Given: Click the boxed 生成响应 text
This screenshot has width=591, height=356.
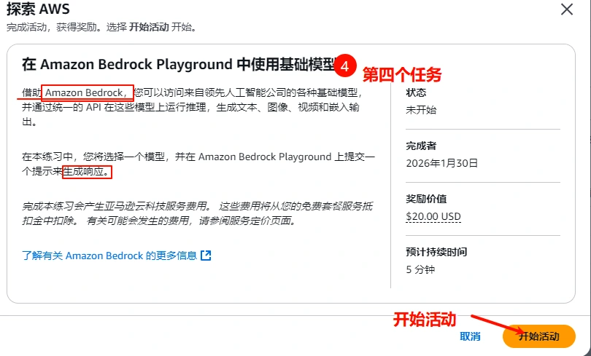Looking at the screenshot, I should [88, 173].
